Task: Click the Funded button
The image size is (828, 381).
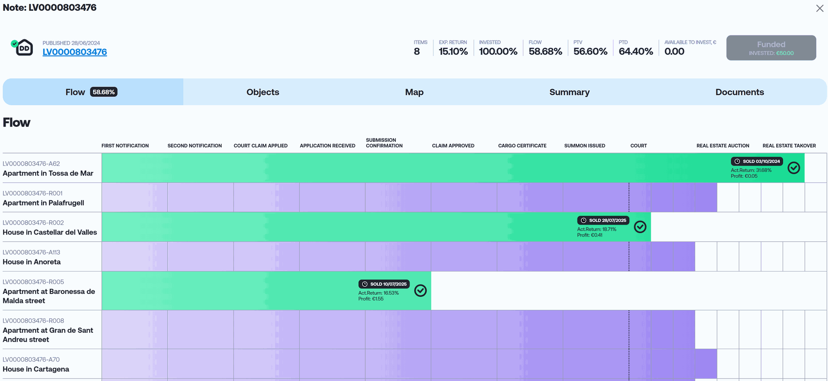Action: [x=771, y=48]
